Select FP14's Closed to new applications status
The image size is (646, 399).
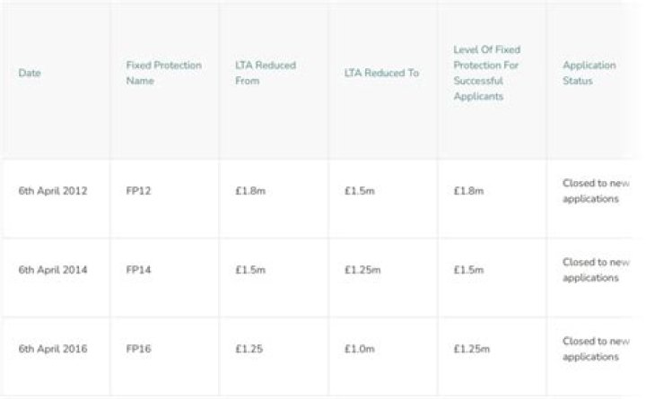click(x=596, y=270)
